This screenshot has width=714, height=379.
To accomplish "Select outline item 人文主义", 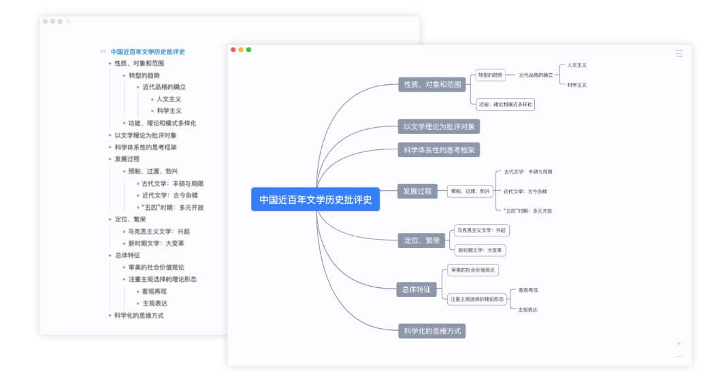I will click(169, 99).
